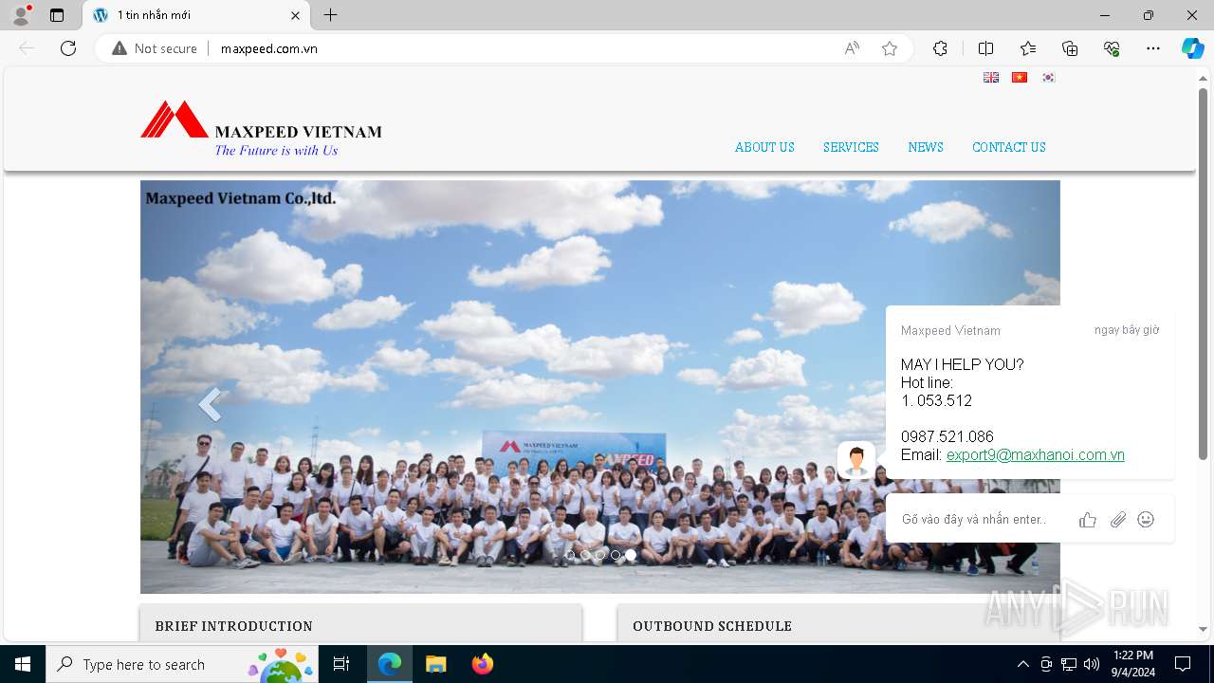Switch site language to English flag
The height and width of the screenshot is (683, 1214).
pos(991,78)
